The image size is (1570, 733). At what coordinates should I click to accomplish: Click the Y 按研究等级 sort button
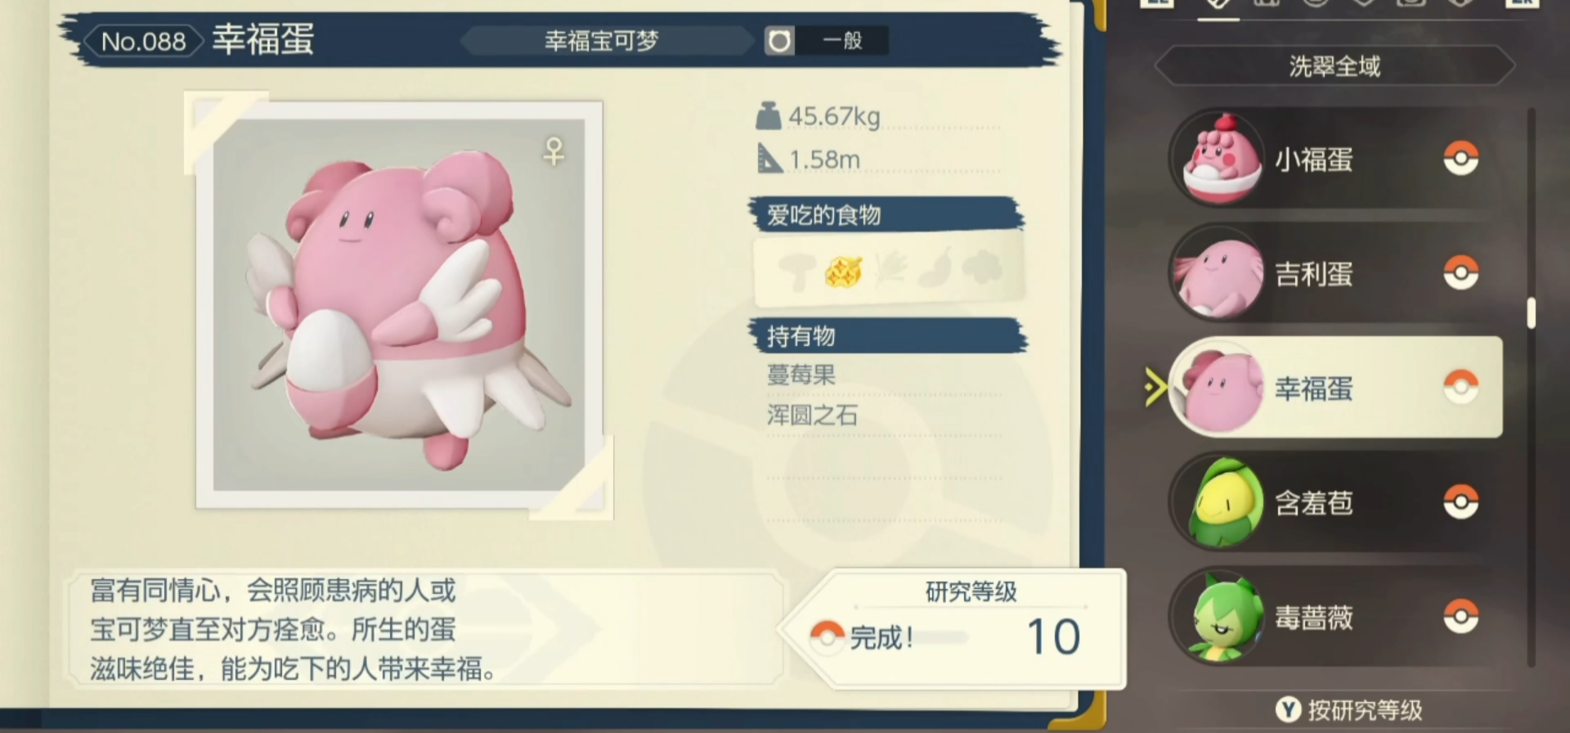pos(1349,709)
